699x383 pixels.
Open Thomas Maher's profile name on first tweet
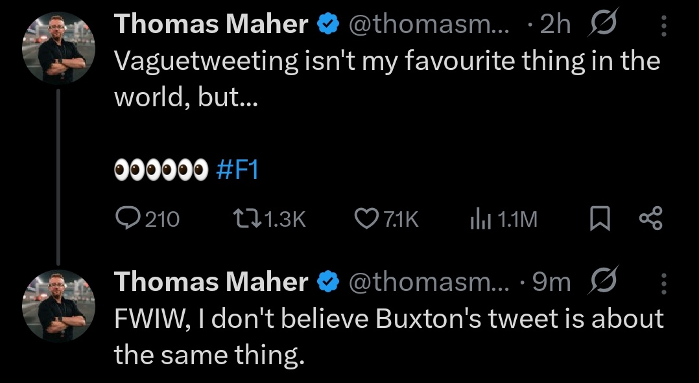[x=211, y=23]
